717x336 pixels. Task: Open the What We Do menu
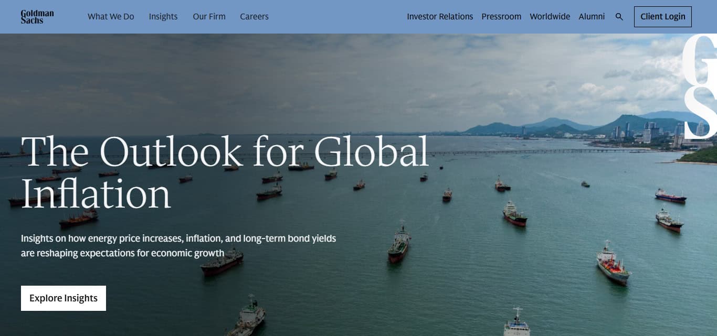coord(111,17)
